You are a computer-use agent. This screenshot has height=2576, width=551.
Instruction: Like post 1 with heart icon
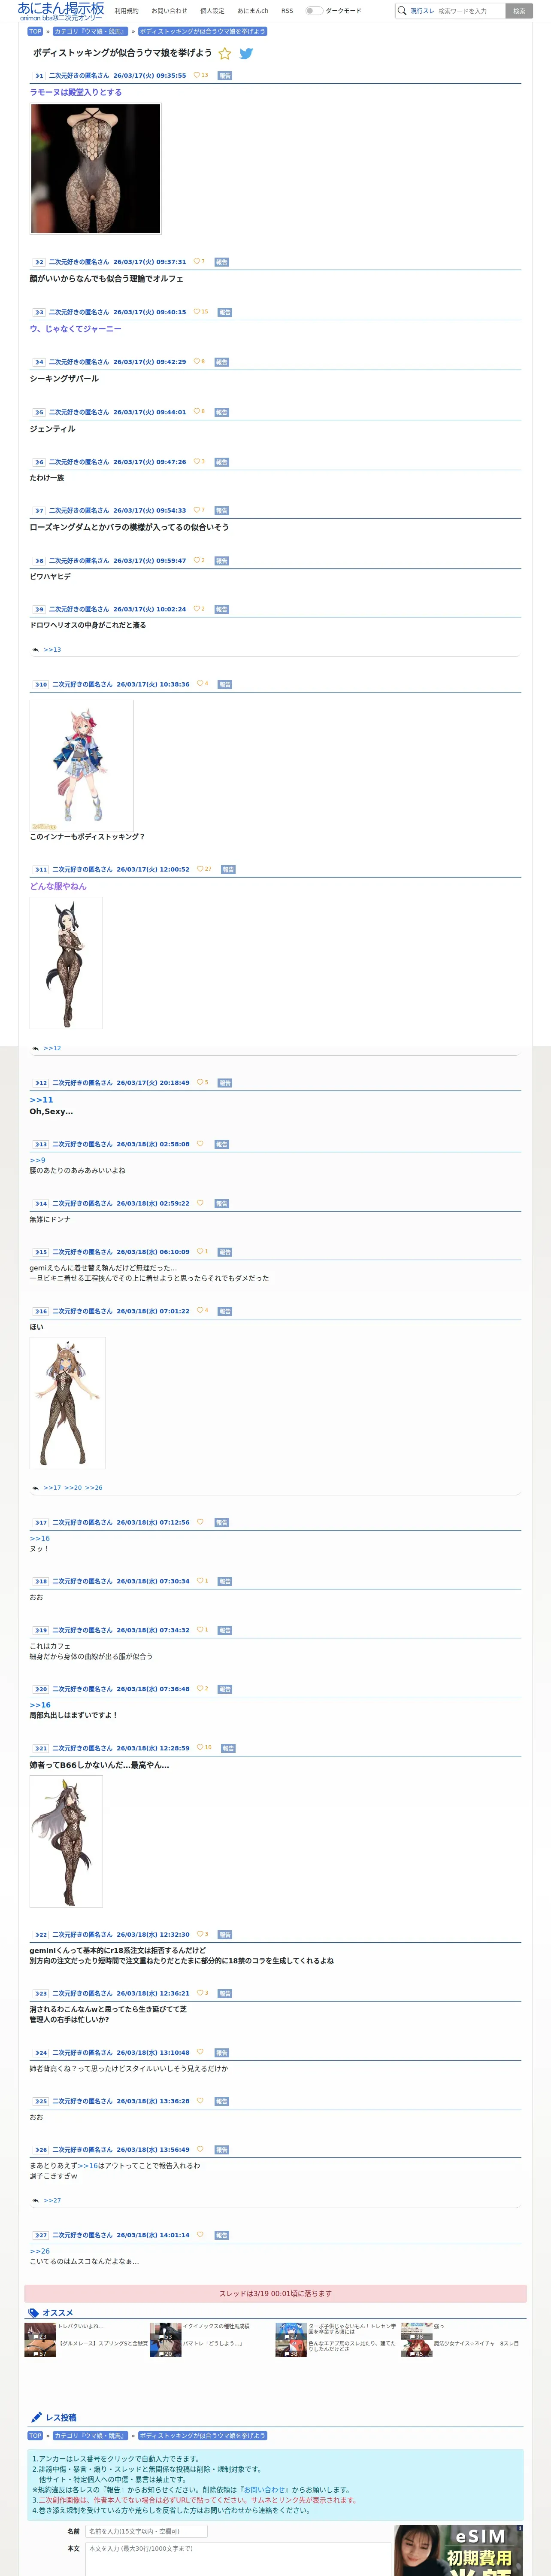tap(196, 75)
